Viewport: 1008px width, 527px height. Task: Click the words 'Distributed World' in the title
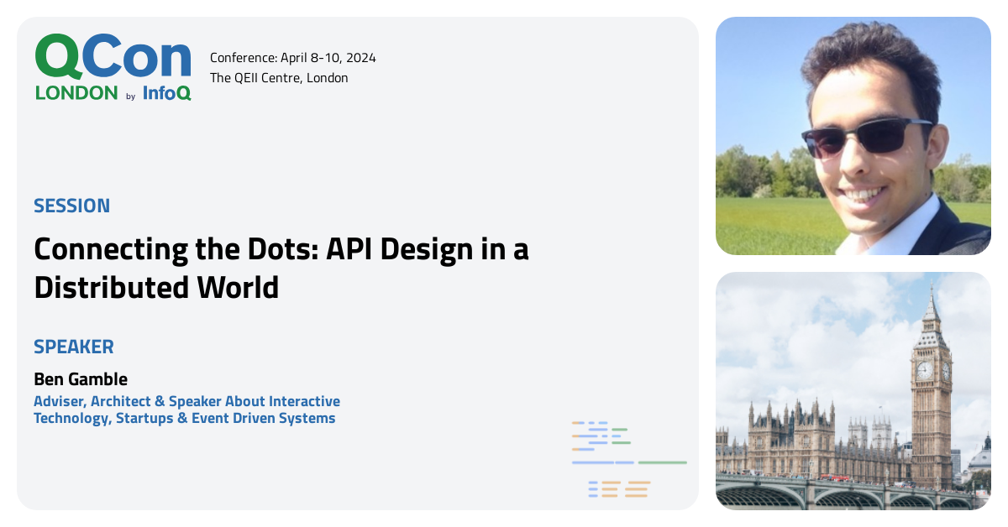pyautogui.click(x=156, y=289)
